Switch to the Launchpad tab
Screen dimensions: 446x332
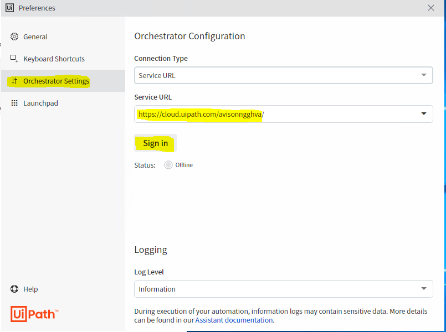click(63, 103)
